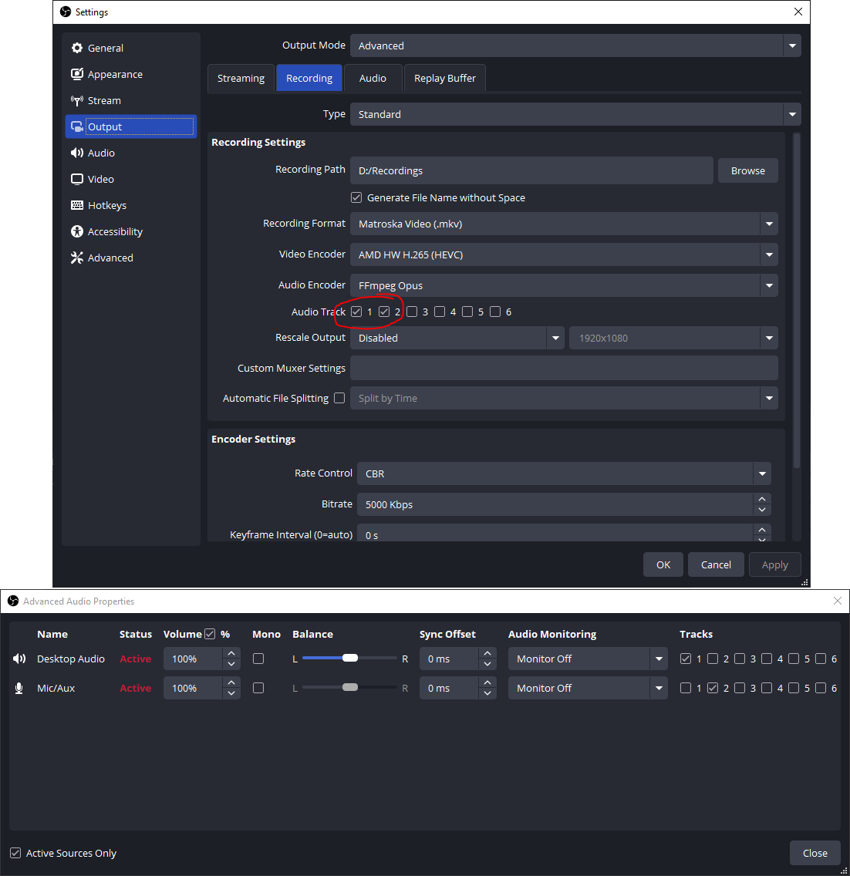Click the General gear icon in sidebar
This screenshot has height=876, width=850.
(77, 48)
